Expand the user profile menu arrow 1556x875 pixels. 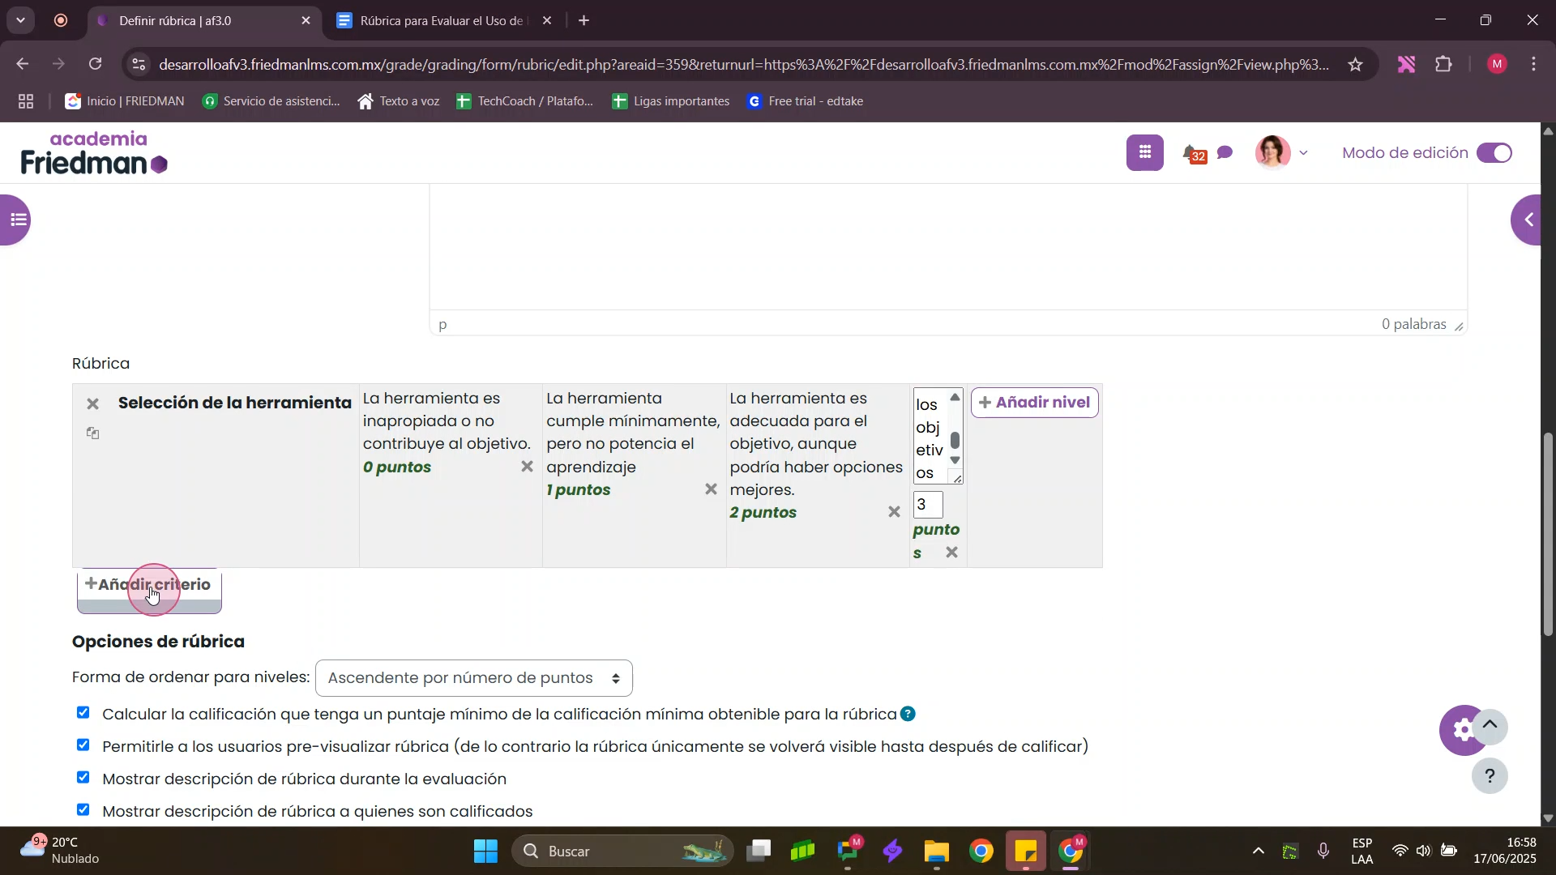click(1303, 153)
